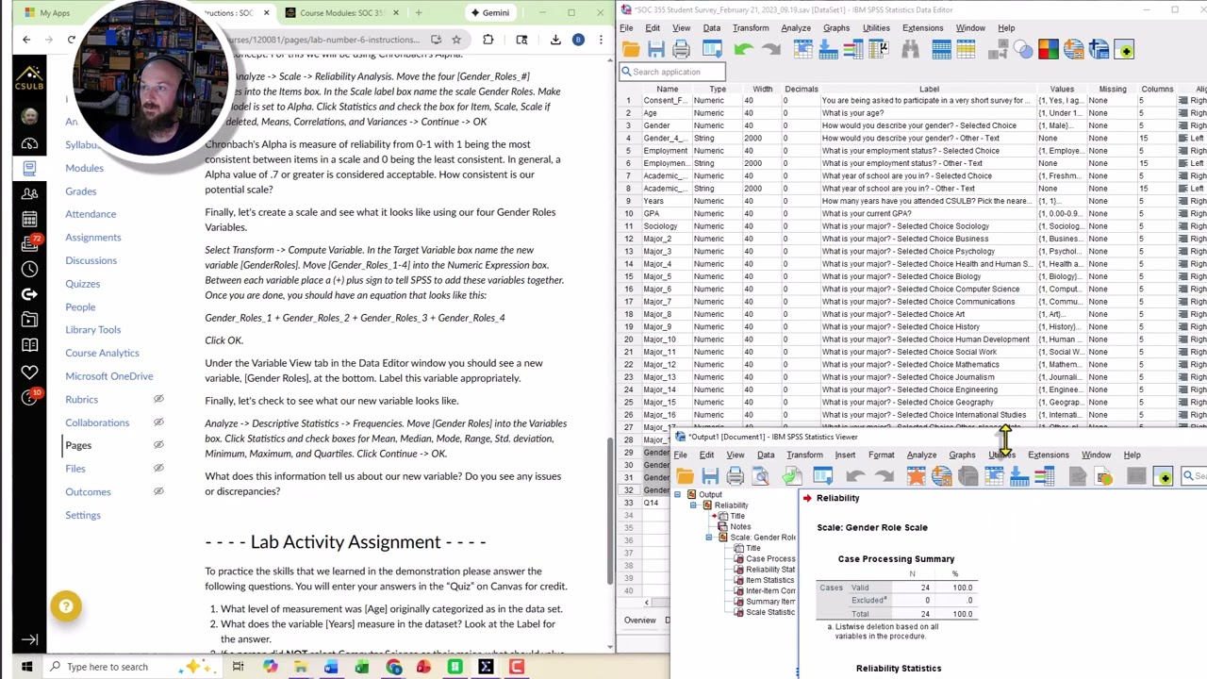Open Chrome from the Windows taskbar

[393, 667]
